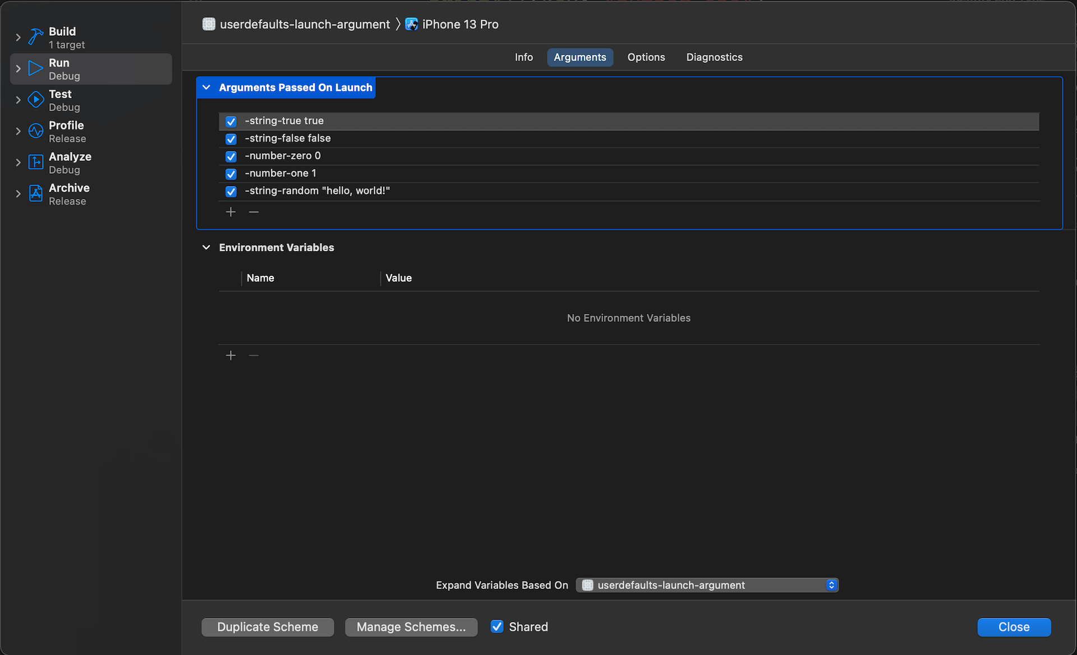
Task: Uncheck the -string-true true argument
Action: (x=231, y=121)
